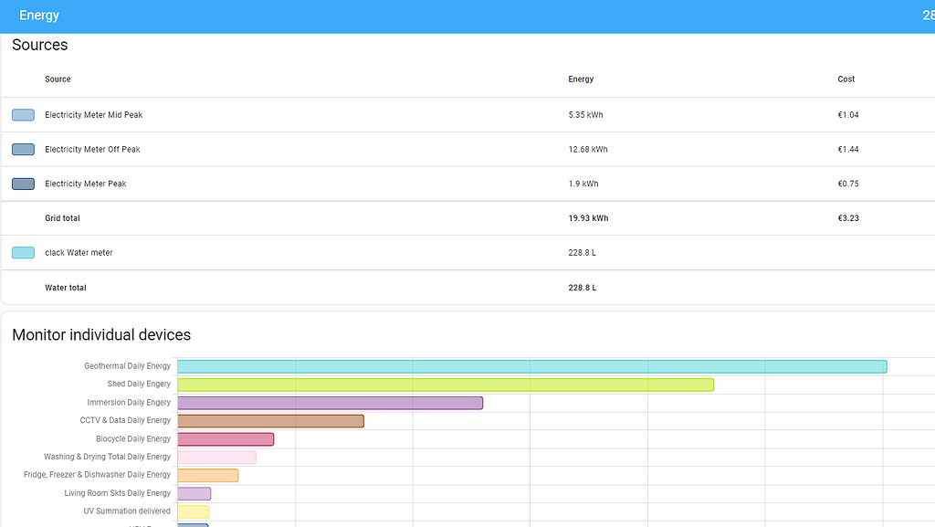Image resolution: width=935 pixels, height=527 pixels.
Task: Click the Geothermal Daily Energy axis label
Action: pos(127,366)
